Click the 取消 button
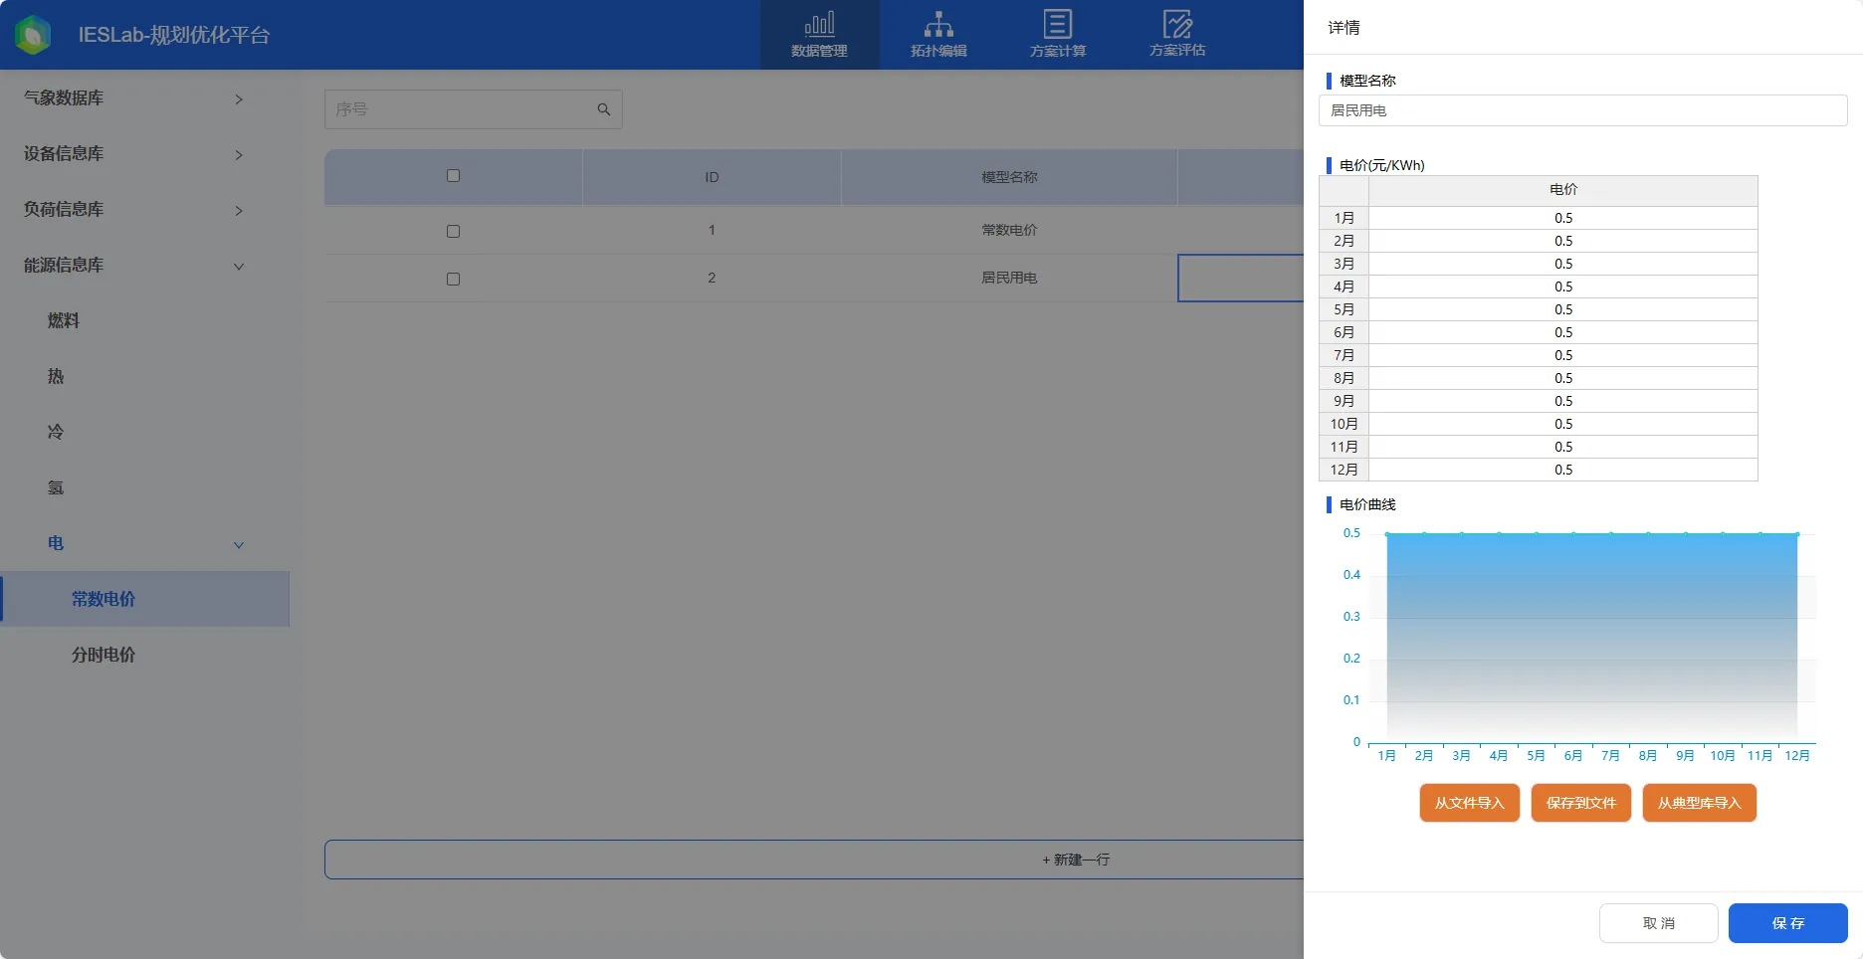The image size is (1863, 959). (x=1658, y=923)
